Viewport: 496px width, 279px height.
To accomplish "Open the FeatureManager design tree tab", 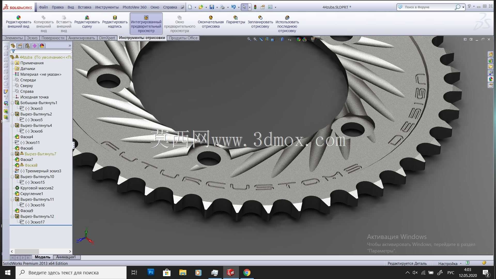I will [x=13, y=46].
